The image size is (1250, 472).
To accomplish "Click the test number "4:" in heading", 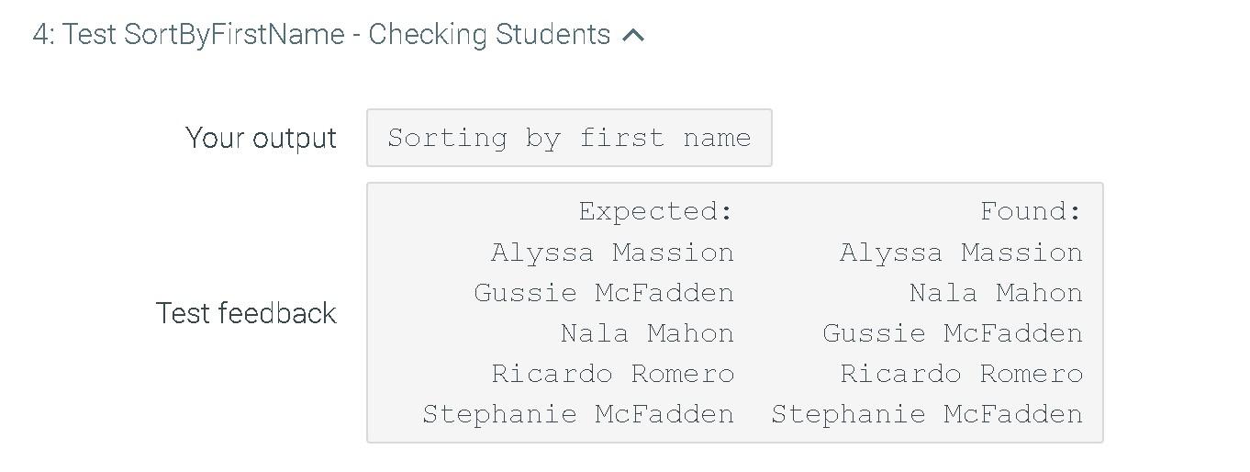I will [43, 35].
